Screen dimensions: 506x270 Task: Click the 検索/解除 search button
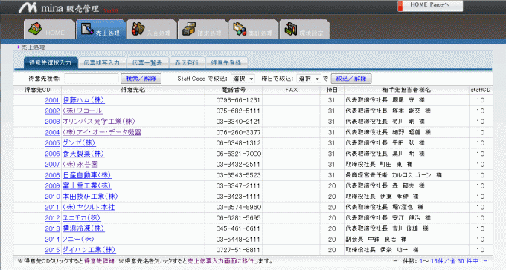(141, 79)
